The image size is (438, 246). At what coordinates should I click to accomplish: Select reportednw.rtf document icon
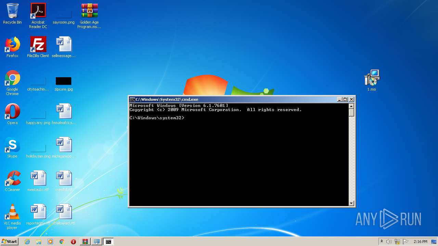coord(38,215)
